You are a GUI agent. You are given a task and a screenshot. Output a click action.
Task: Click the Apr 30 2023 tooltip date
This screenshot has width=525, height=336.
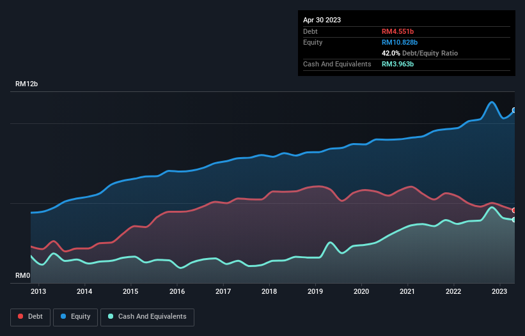tap(322, 20)
